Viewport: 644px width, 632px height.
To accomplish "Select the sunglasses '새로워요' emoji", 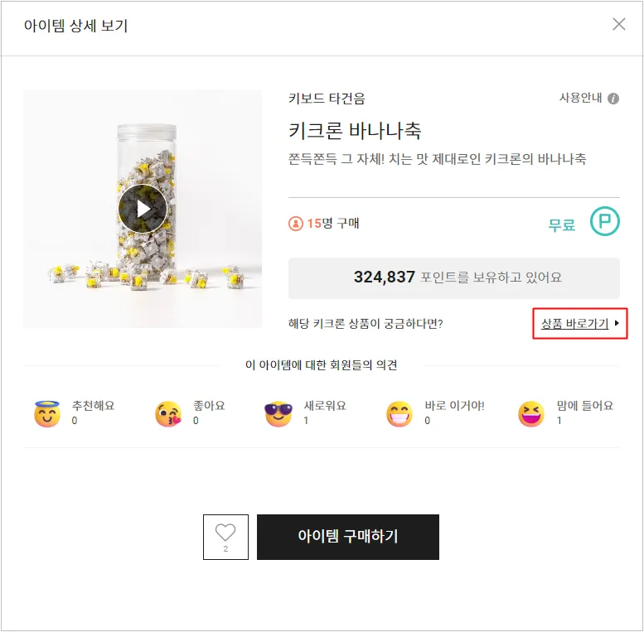I will coord(278,413).
